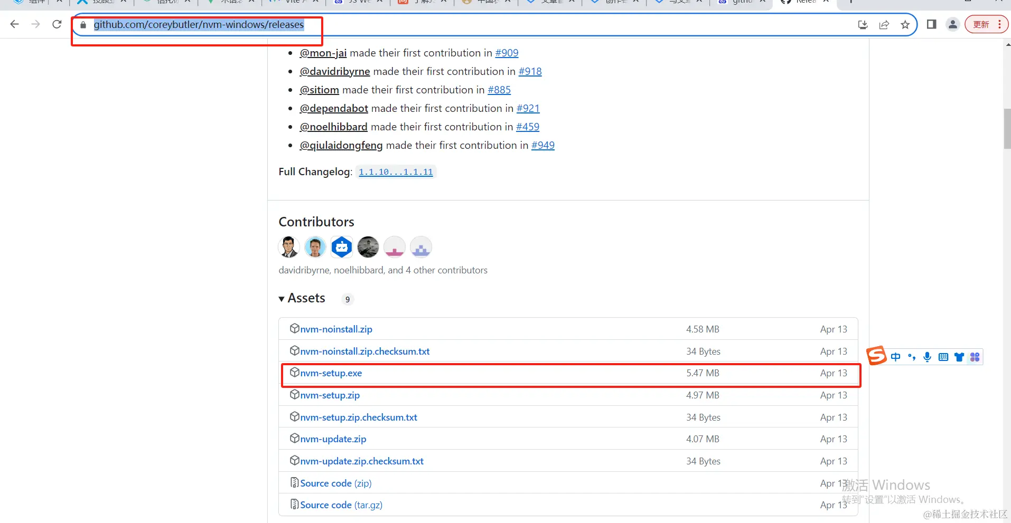Image resolution: width=1011 pixels, height=523 pixels.
Task: Click the browser forward arrow
Action: (35, 24)
